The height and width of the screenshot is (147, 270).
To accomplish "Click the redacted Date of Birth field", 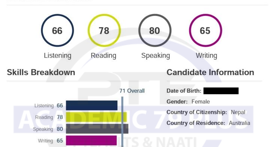I will pos(221,91).
